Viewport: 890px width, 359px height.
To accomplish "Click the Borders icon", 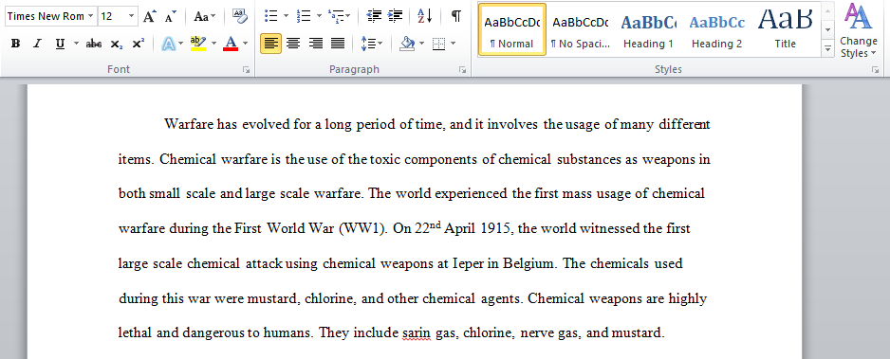I will tap(438, 44).
